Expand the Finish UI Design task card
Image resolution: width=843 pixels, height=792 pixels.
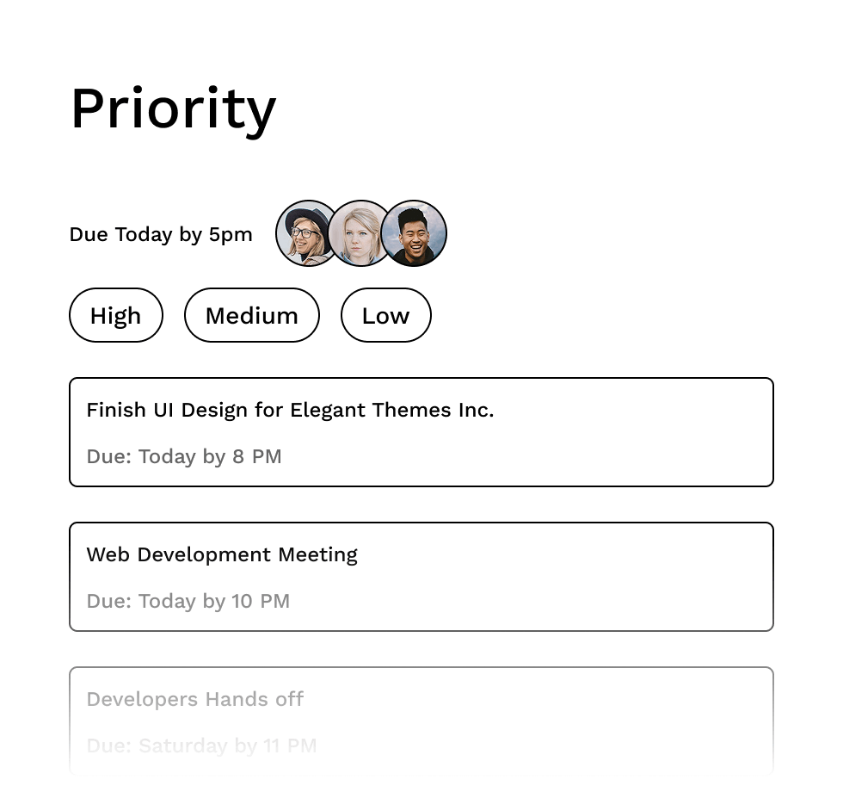[421, 431]
